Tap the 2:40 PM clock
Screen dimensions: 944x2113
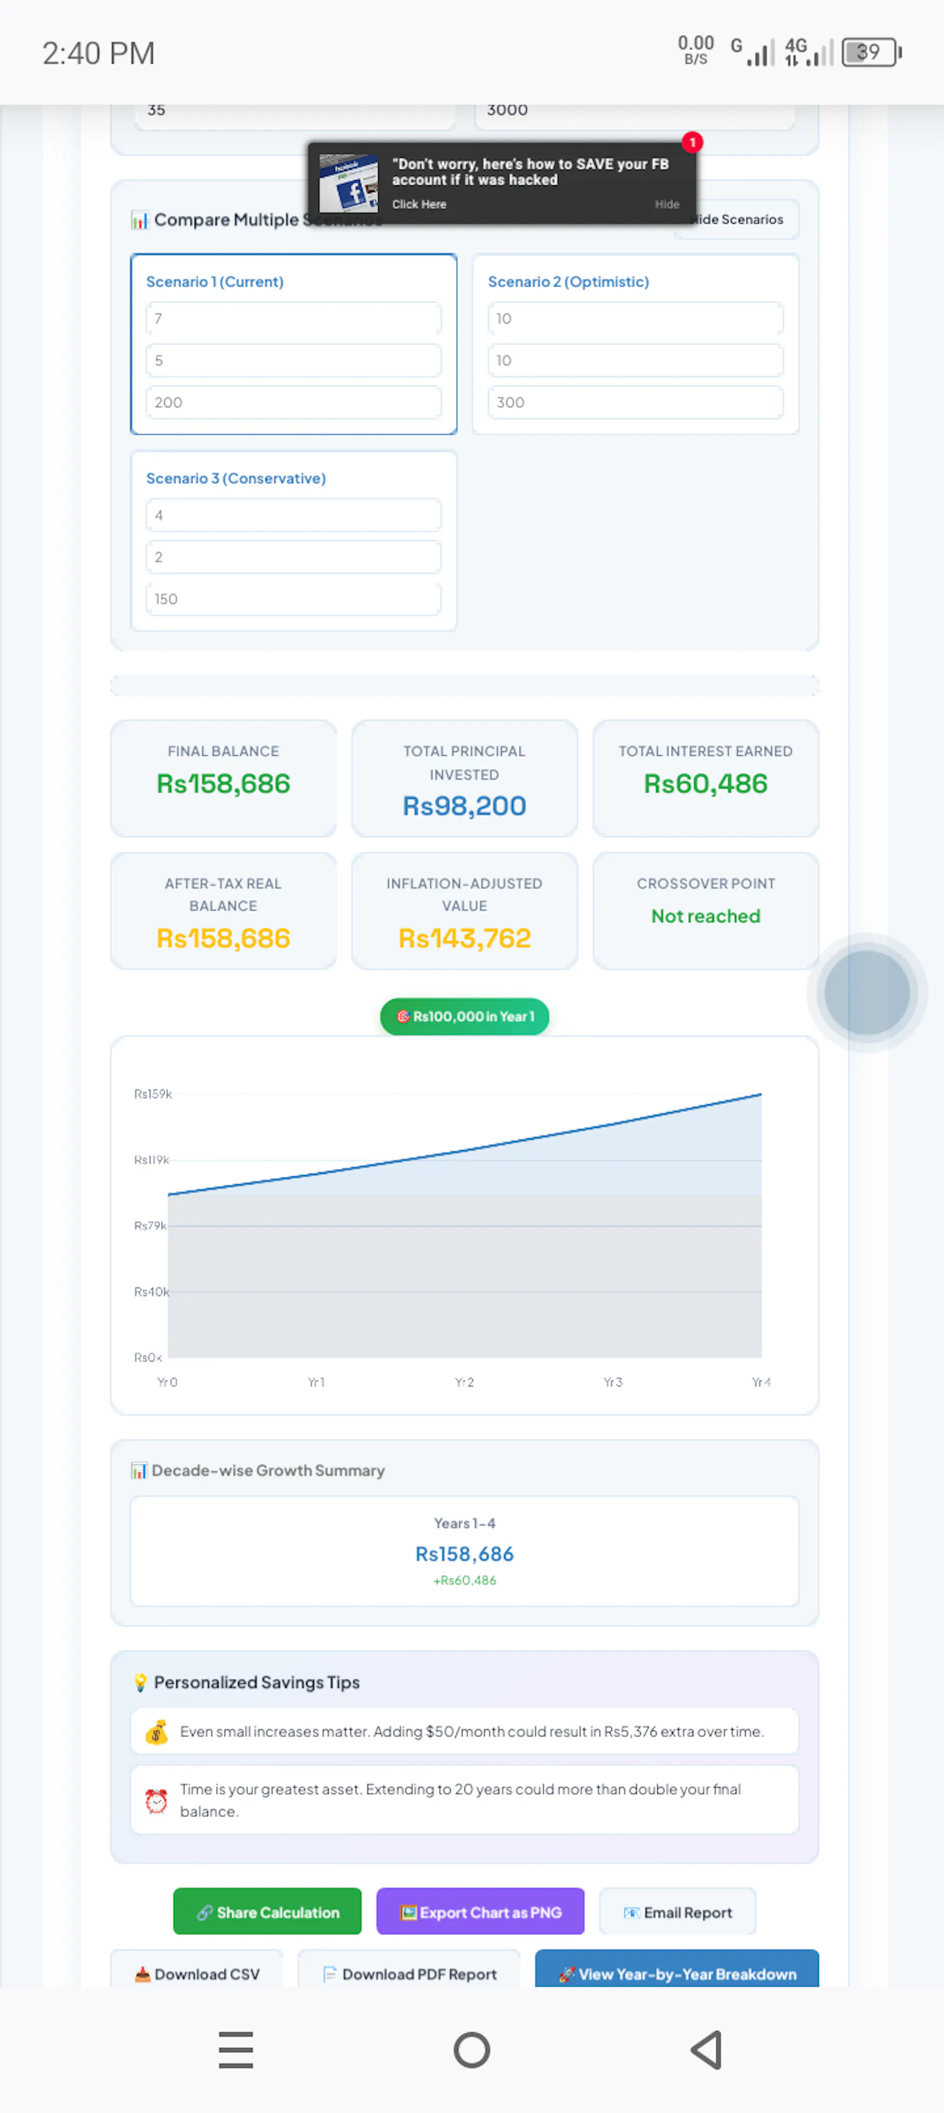point(99,53)
